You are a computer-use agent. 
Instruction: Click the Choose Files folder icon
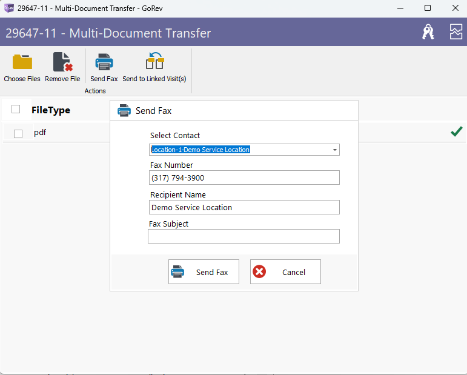(22, 62)
